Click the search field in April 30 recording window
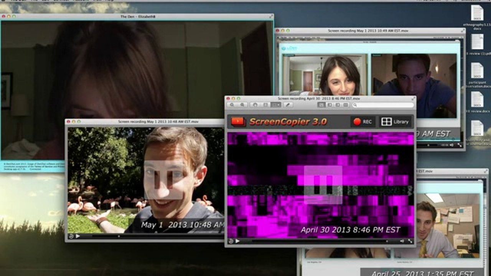 pyautogui.click(x=383, y=105)
